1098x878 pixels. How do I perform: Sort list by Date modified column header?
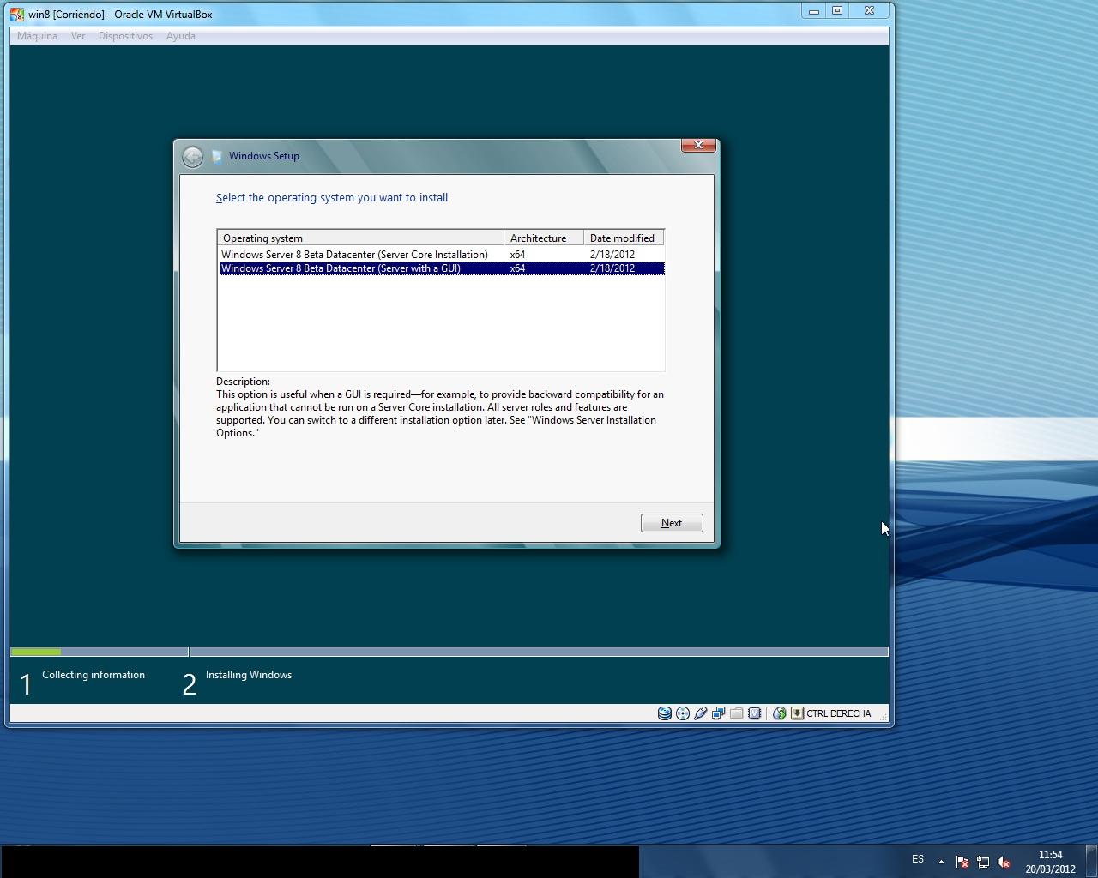(x=623, y=238)
